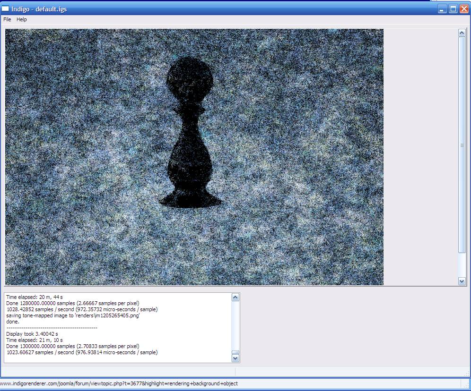Click the 'Time elapsed: 20 m, 44 s' line
Image resolution: width=471 pixels, height=391 pixels.
click(35, 297)
